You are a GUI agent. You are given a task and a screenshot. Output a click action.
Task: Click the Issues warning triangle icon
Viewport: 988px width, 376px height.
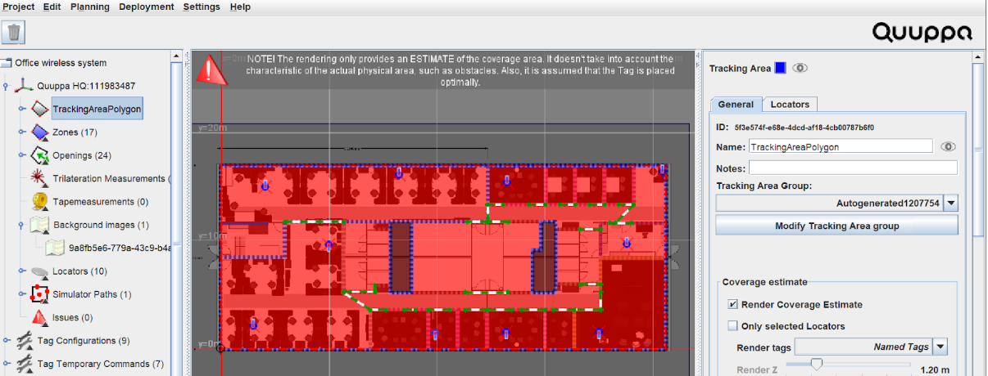click(x=40, y=316)
